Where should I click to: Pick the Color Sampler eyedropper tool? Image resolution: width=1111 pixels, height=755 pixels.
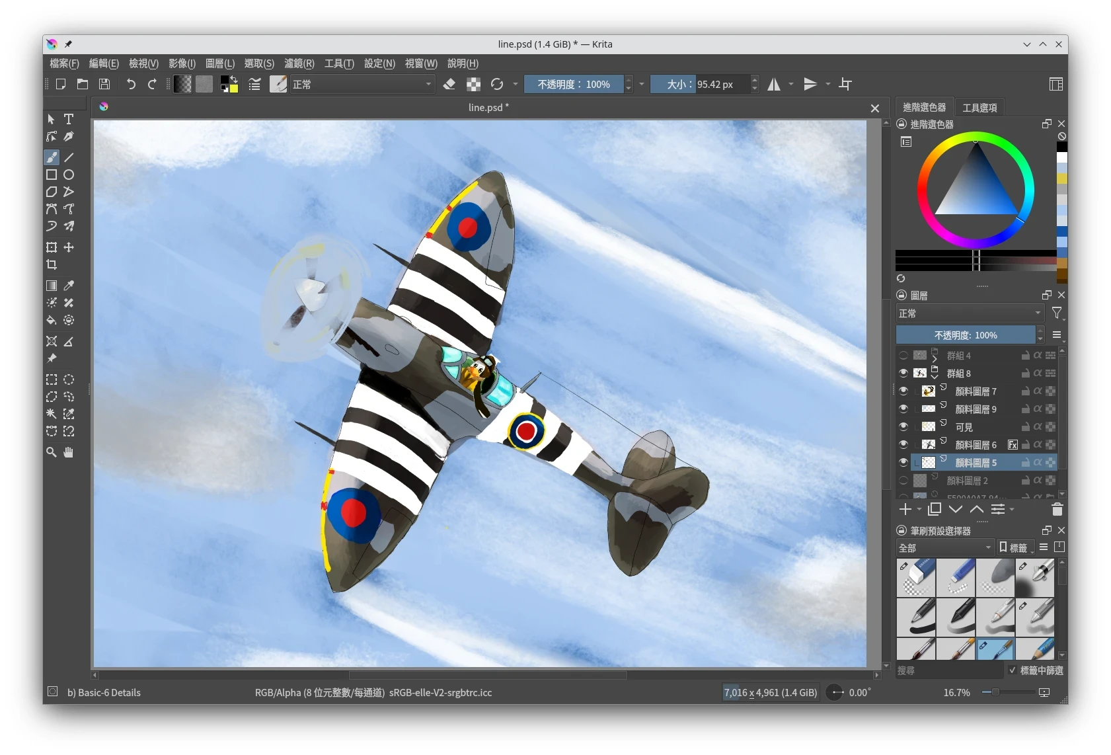[x=69, y=286]
